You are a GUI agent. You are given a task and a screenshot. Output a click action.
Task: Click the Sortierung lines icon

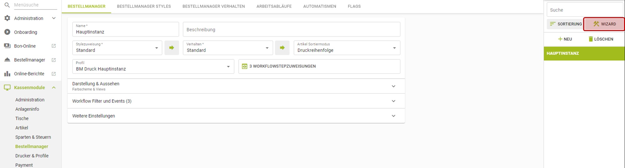point(553,24)
